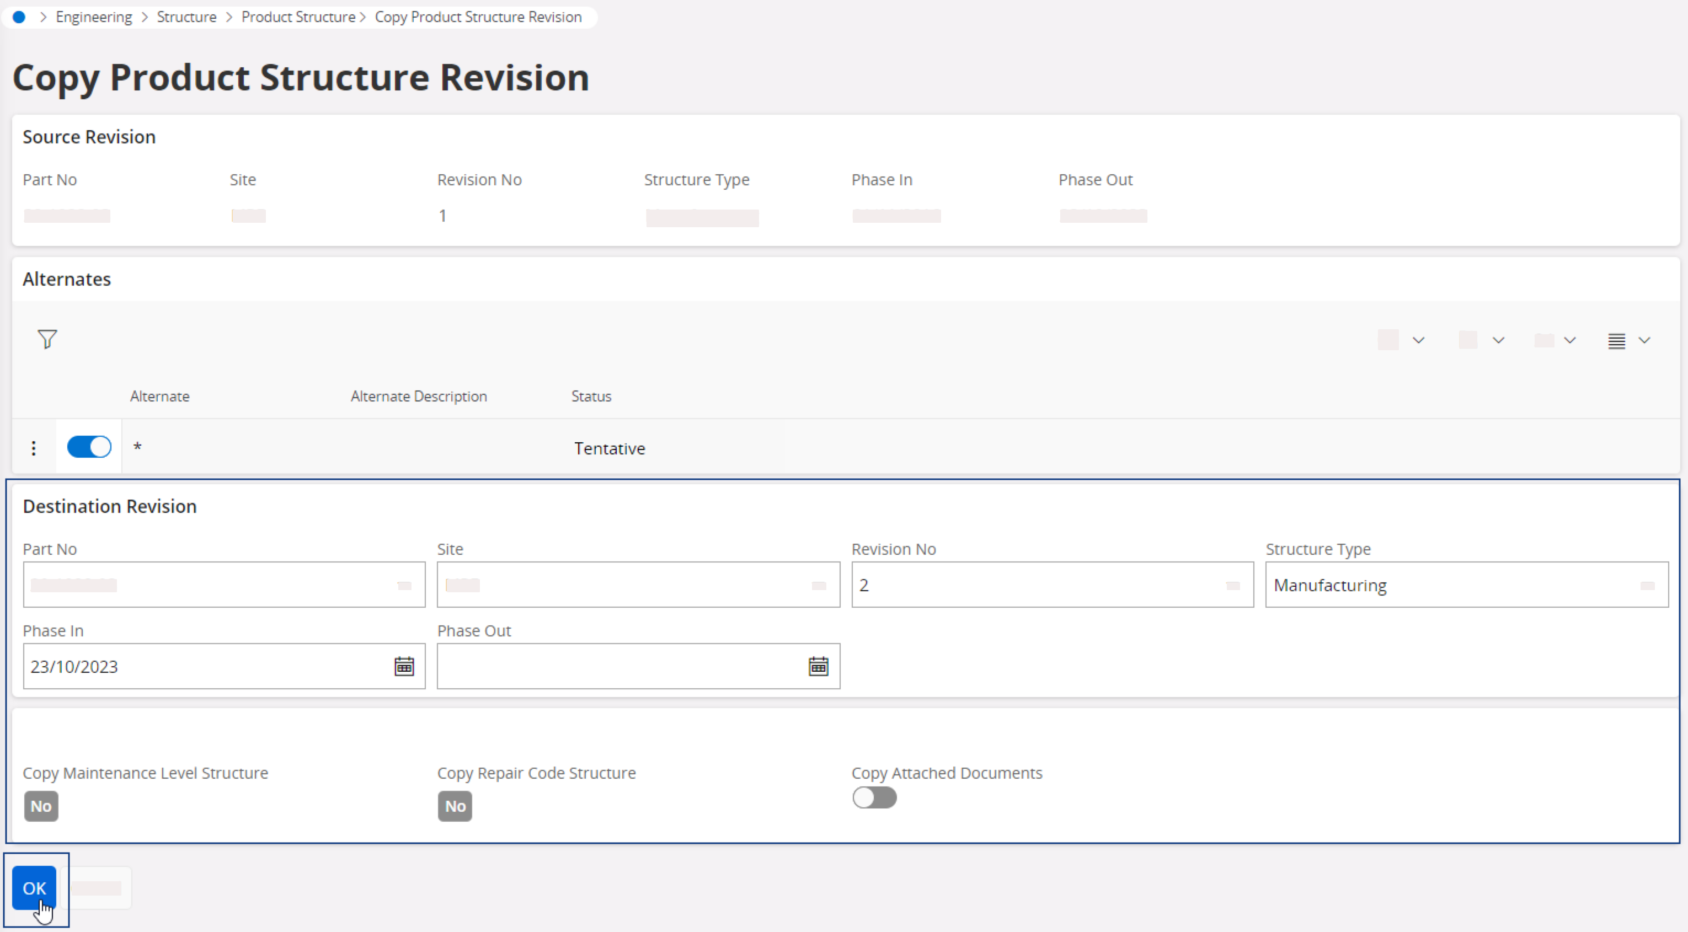
Task: Go to Engineering in the breadcrumb
Action: point(94,17)
